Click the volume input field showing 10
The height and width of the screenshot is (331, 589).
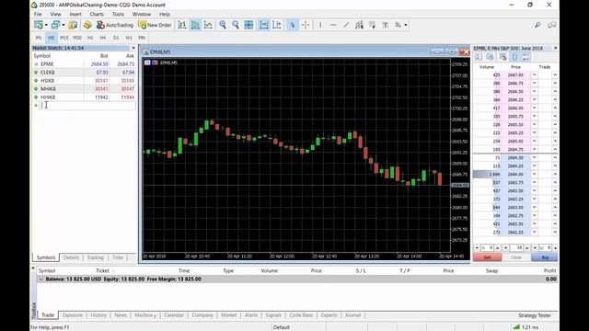click(x=516, y=247)
